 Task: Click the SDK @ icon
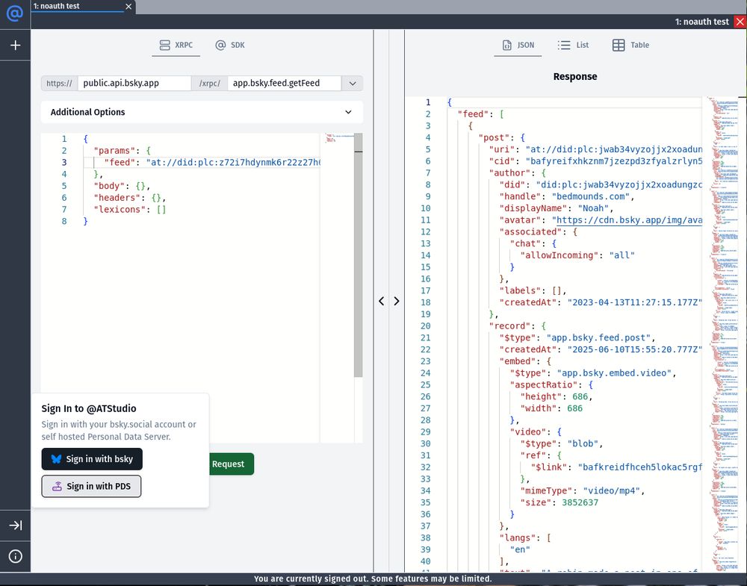(220, 46)
